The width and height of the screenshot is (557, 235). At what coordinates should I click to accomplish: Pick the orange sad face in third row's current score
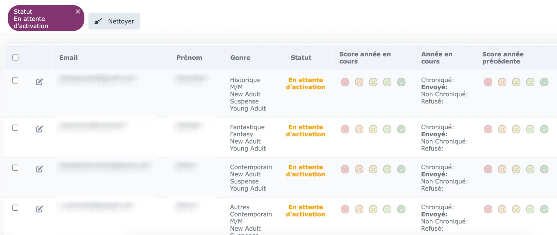(x=359, y=169)
